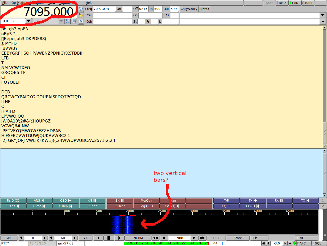Click the blue refresh arrows icon
Viewport: 327px width, 246px height.
click(68, 21)
